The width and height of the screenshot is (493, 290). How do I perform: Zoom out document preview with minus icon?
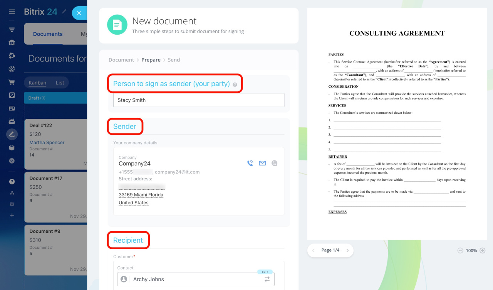click(460, 250)
